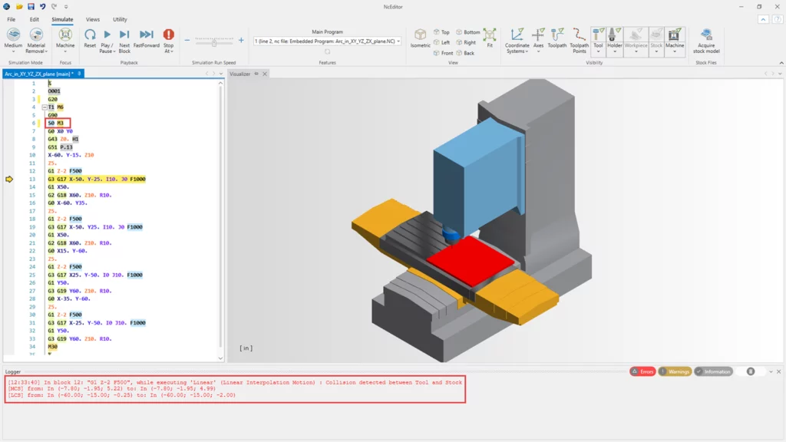Collapse the T1 M6 code block
Image resolution: width=786 pixels, height=442 pixels.
[x=45, y=107]
